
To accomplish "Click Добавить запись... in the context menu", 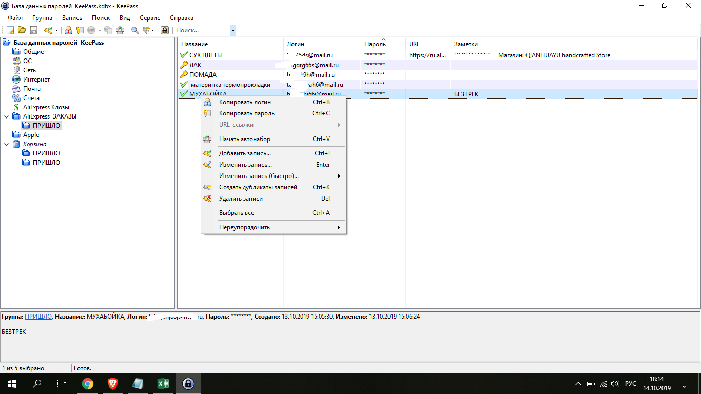I will 274,153.
